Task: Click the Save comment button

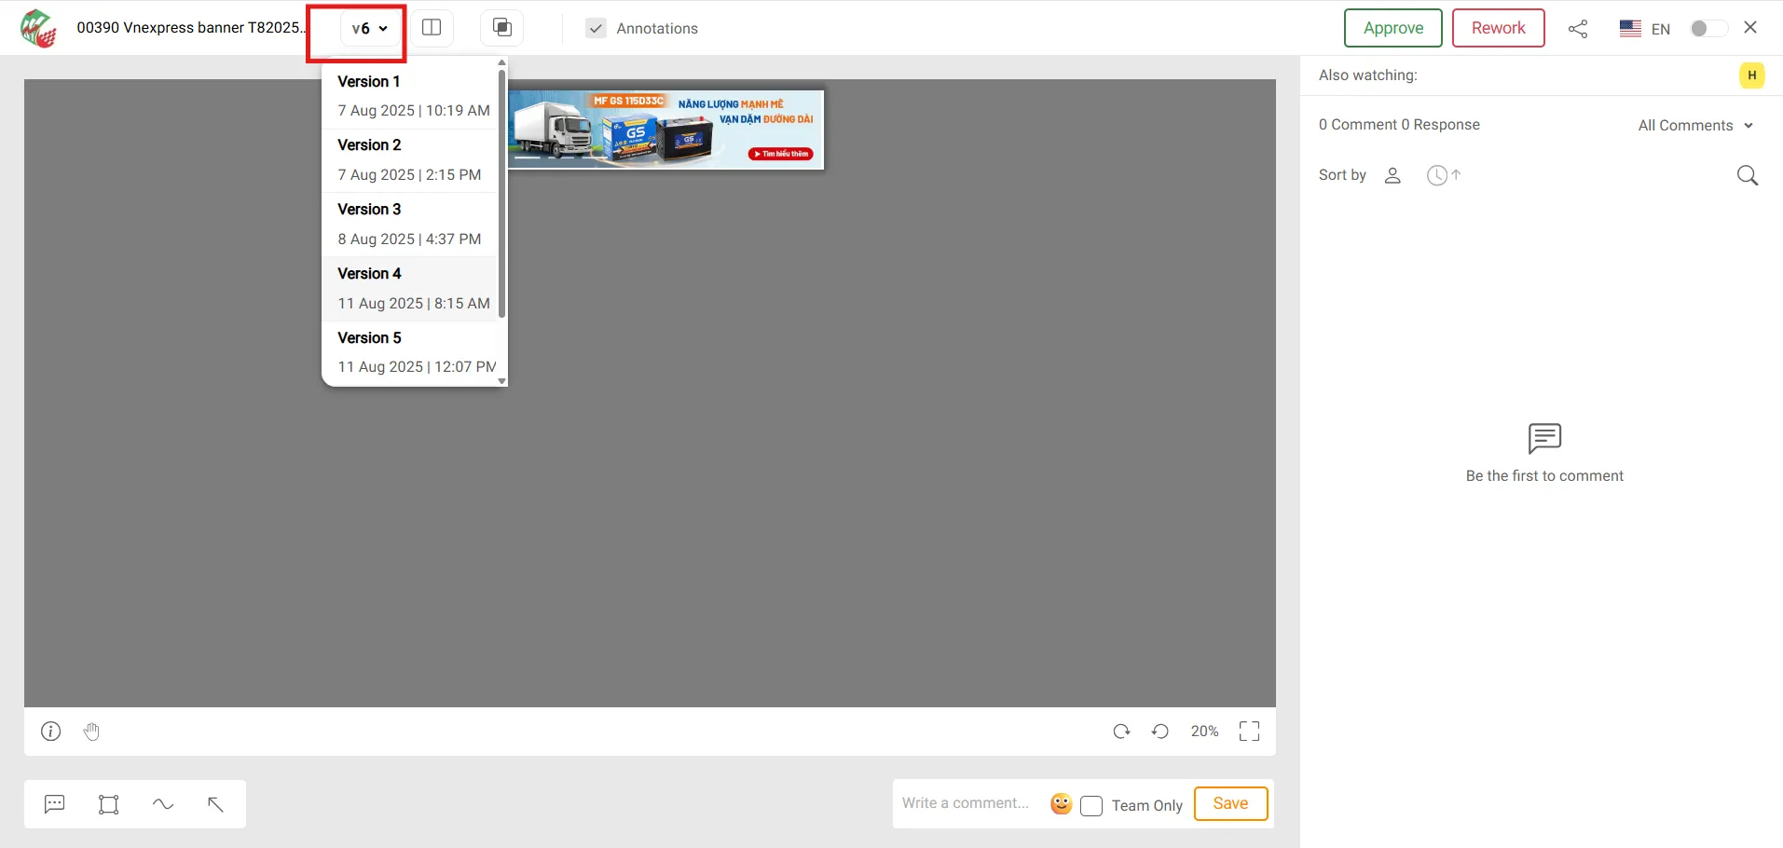Action: pos(1230,803)
